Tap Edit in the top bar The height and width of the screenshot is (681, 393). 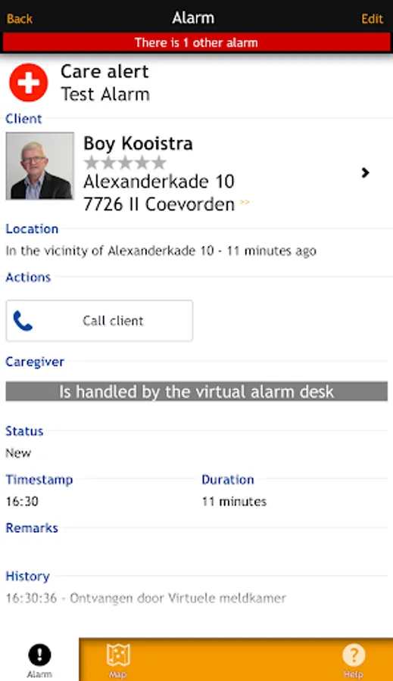click(372, 19)
